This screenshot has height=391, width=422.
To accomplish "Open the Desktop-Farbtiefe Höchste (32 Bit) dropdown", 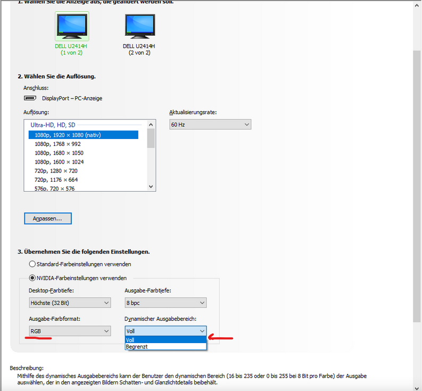I will click(70, 303).
